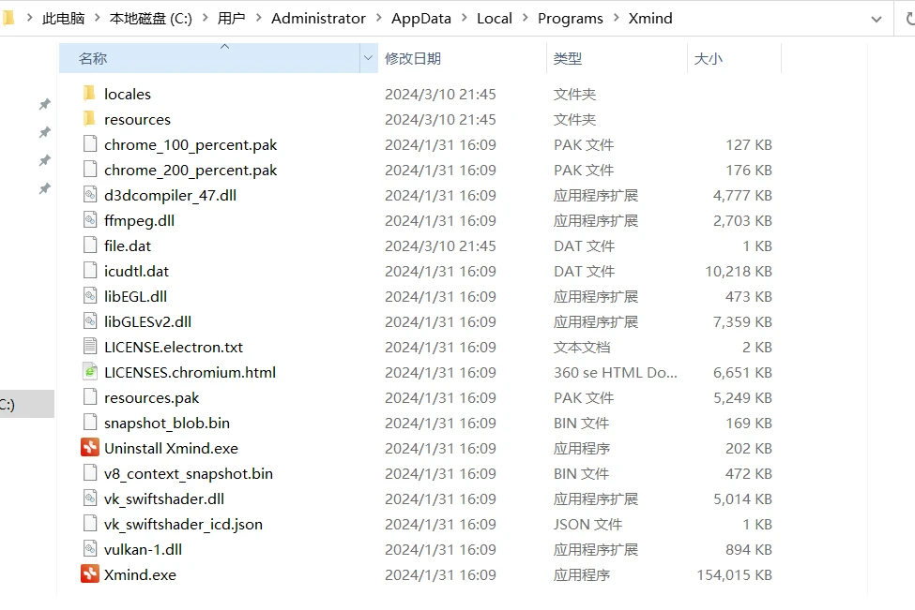
Task: Go to 本地磁盘 (C:) in the breadcrumb
Action: [150, 19]
